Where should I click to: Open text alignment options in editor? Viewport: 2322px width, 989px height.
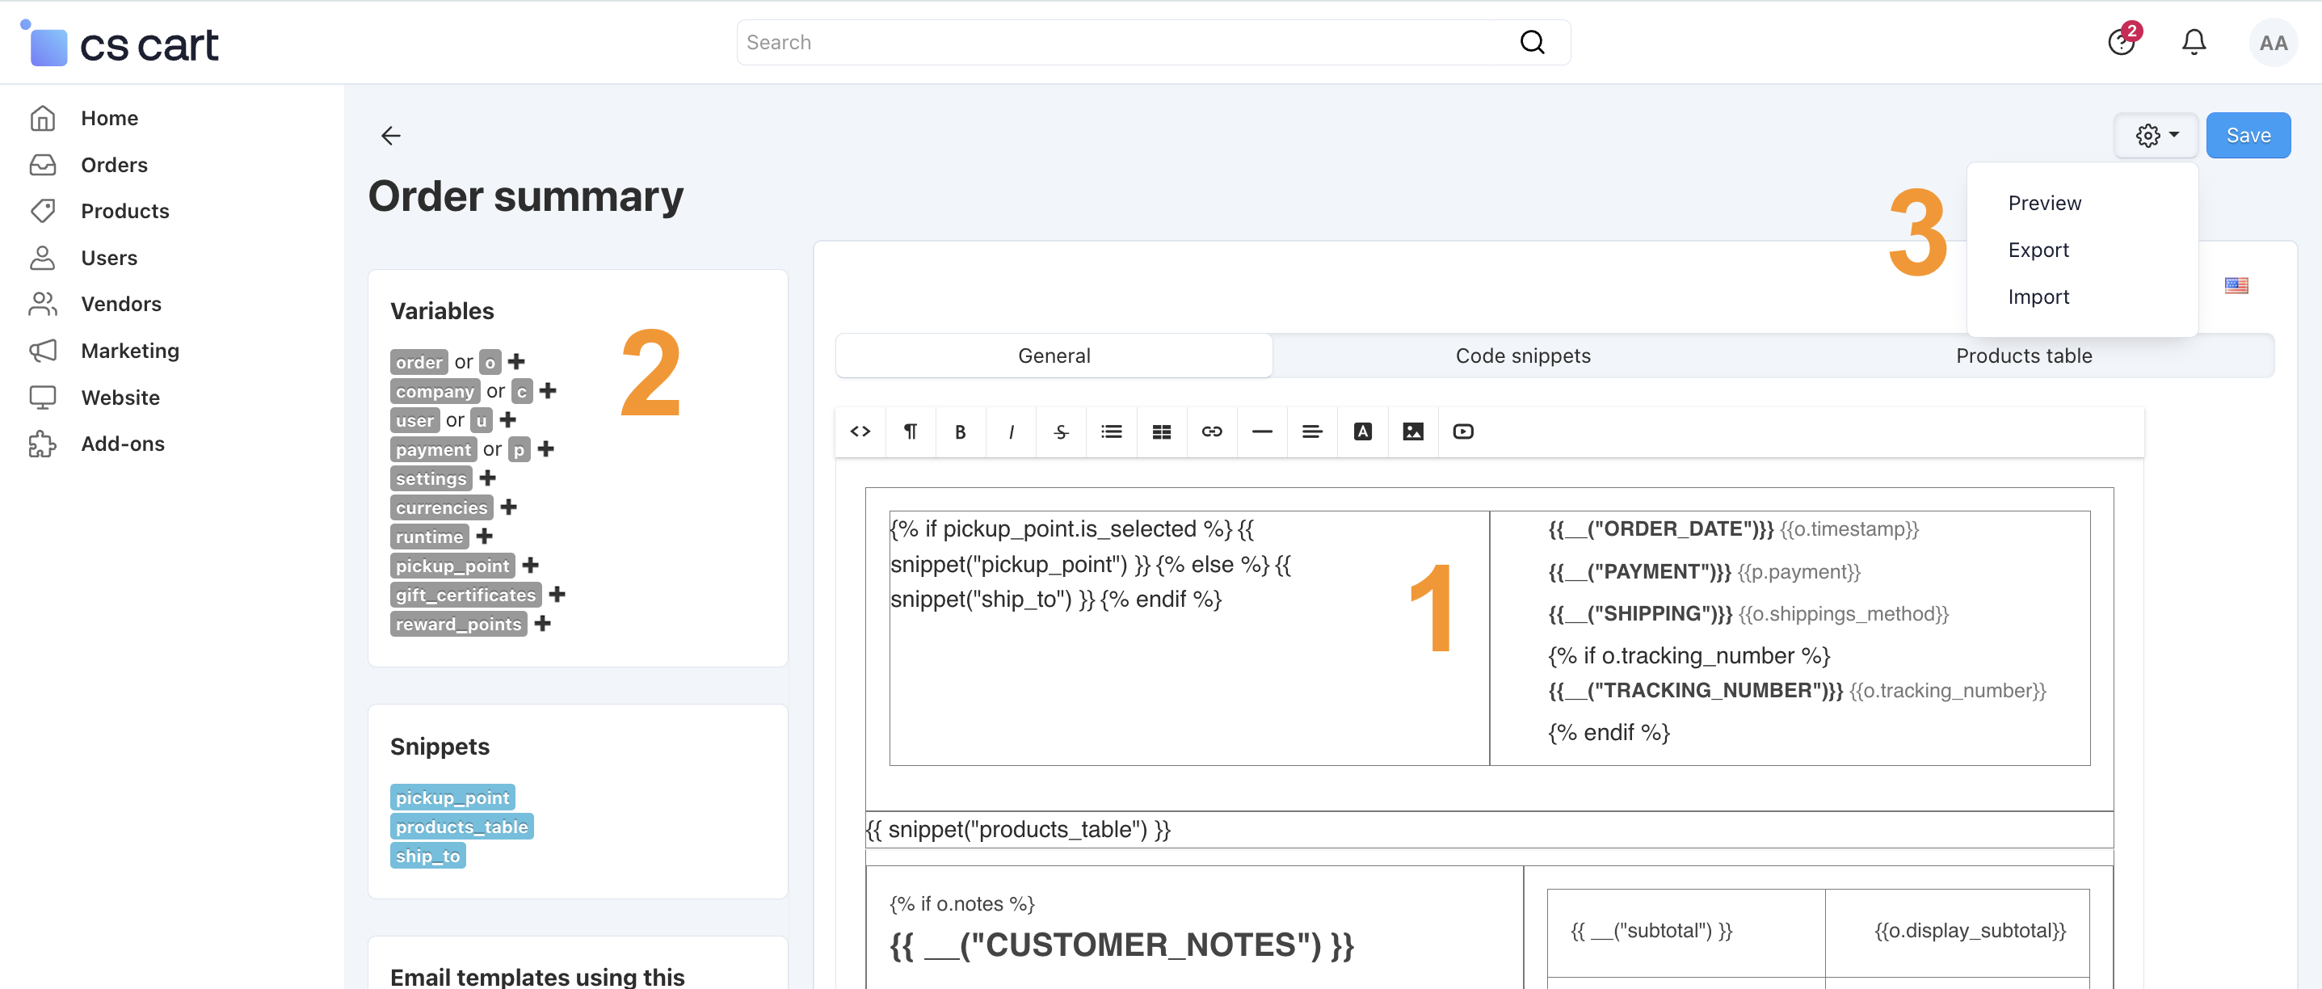point(1312,431)
